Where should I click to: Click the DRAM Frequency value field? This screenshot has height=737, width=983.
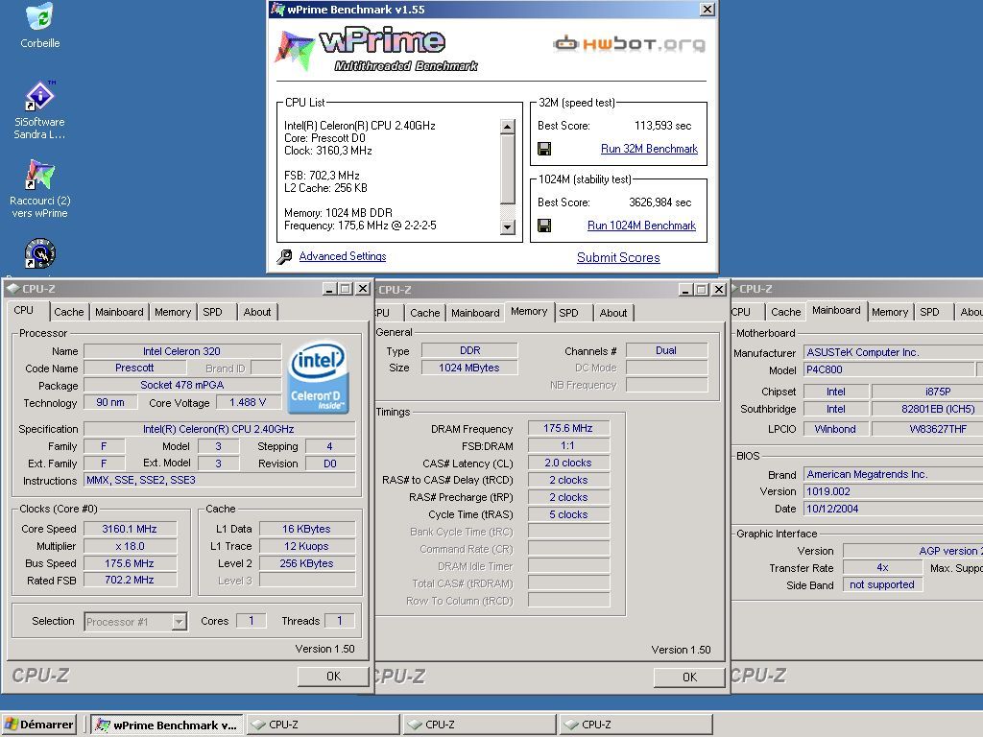pyautogui.click(x=568, y=428)
